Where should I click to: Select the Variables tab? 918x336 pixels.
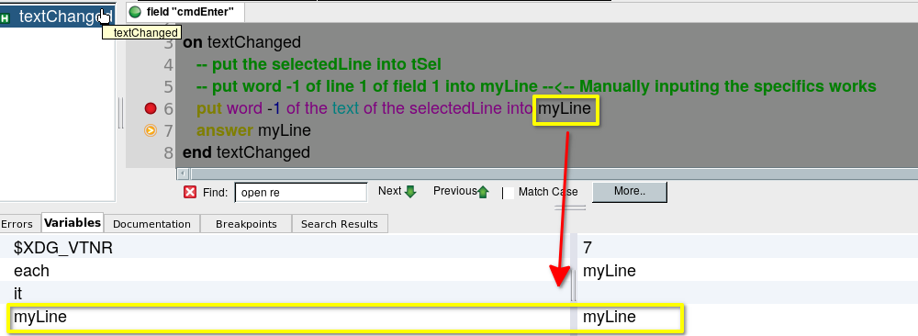73,222
